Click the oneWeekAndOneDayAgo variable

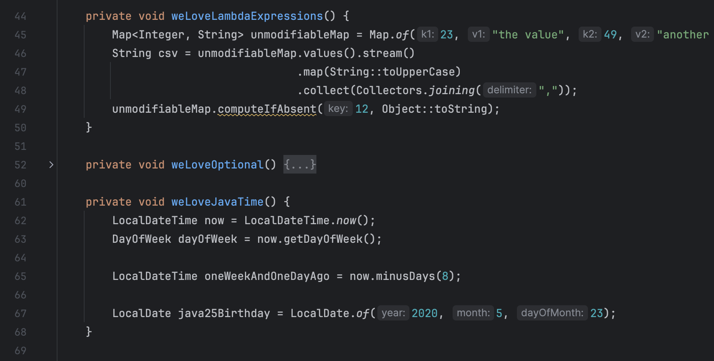click(x=267, y=276)
